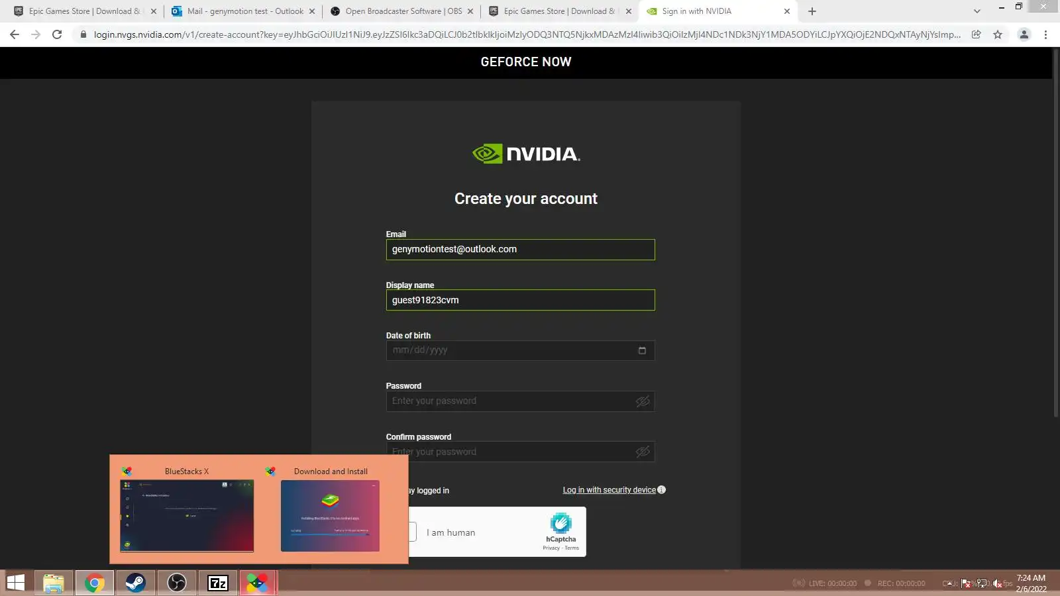The image size is (1060, 596).
Task: Open the Action Center flag icon
Action: click(966, 583)
